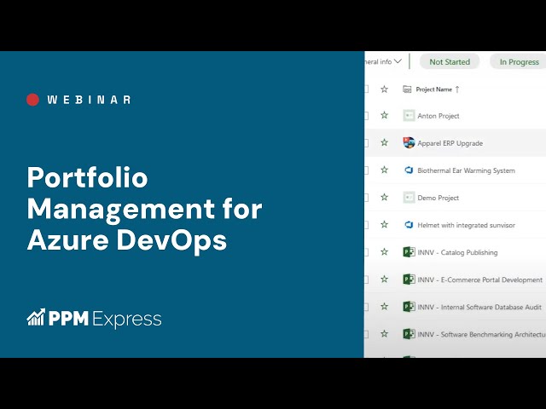Screen dimensions: 546x409
Task: Open the Demo Project link
Action: pos(438,198)
